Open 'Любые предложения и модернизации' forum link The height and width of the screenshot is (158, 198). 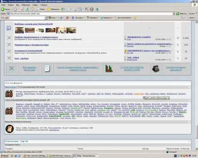point(36,37)
